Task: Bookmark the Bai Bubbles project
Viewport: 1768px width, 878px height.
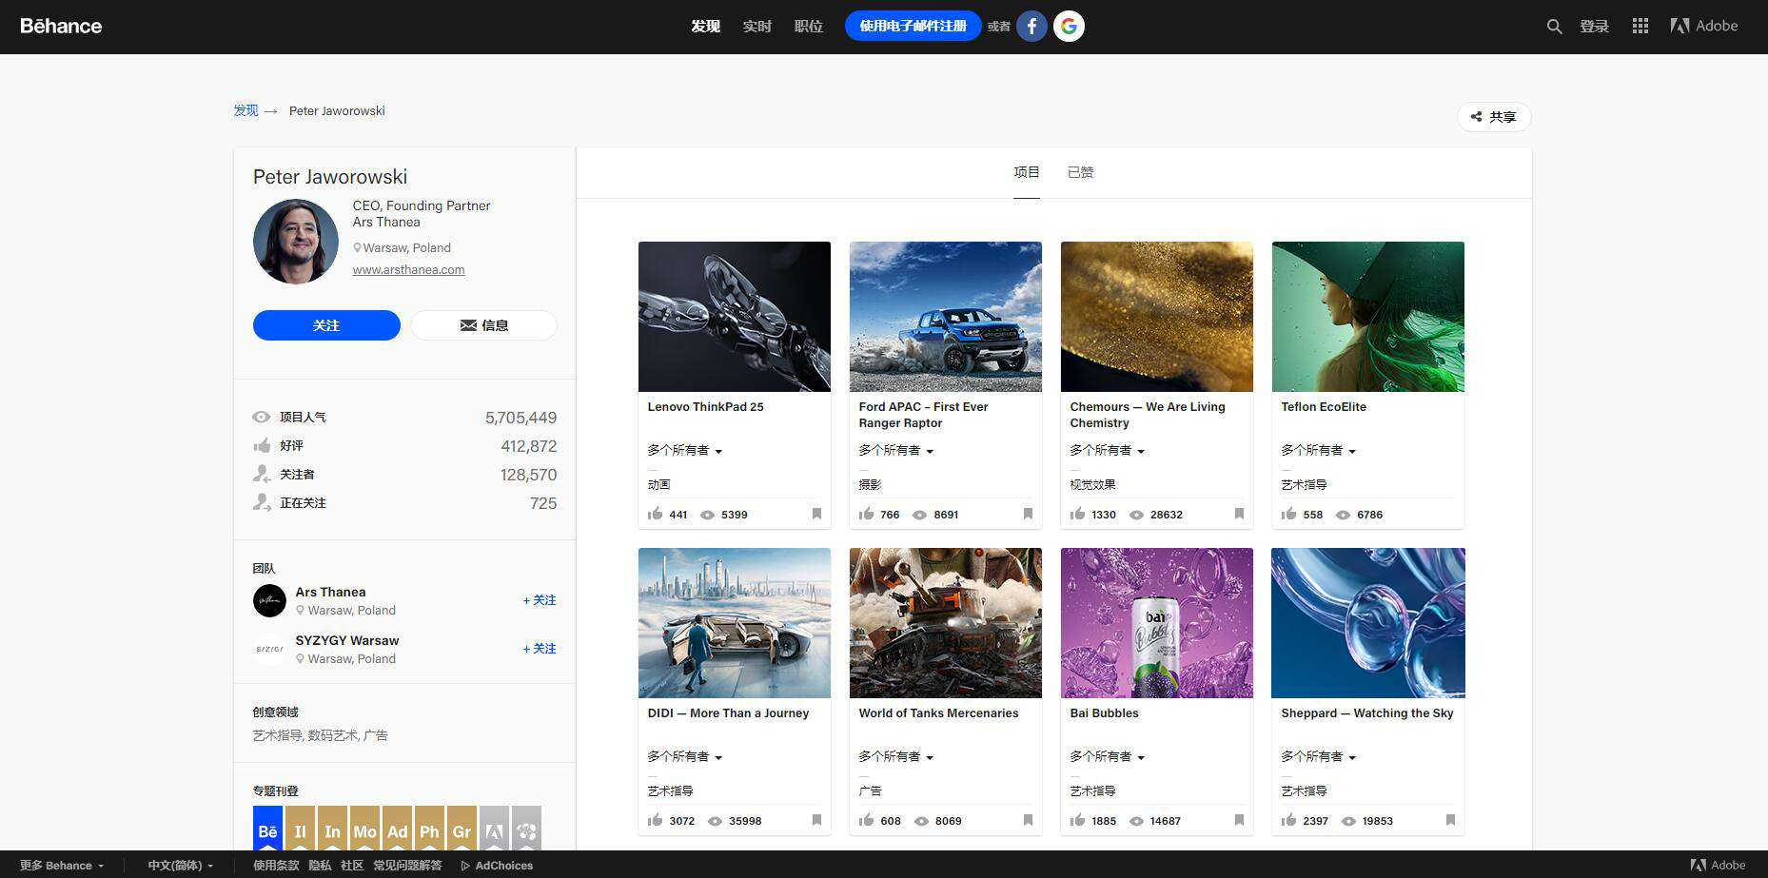Action: [x=1239, y=821]
